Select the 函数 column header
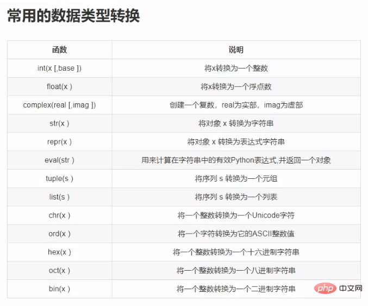This screenshot has width=368, height=306. (x=60, y=50)
